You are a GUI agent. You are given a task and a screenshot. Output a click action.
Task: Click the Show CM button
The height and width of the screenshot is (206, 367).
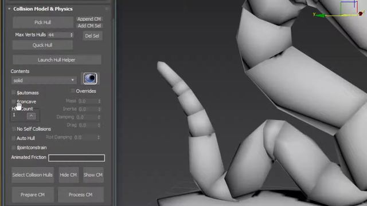pos(93,175)
